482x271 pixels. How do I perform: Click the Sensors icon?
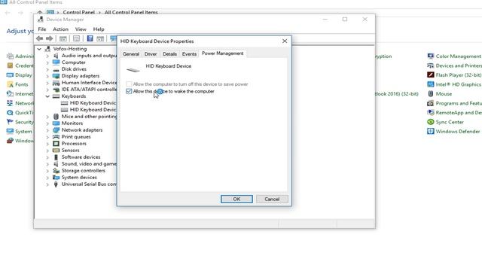[x=56, y=151]
